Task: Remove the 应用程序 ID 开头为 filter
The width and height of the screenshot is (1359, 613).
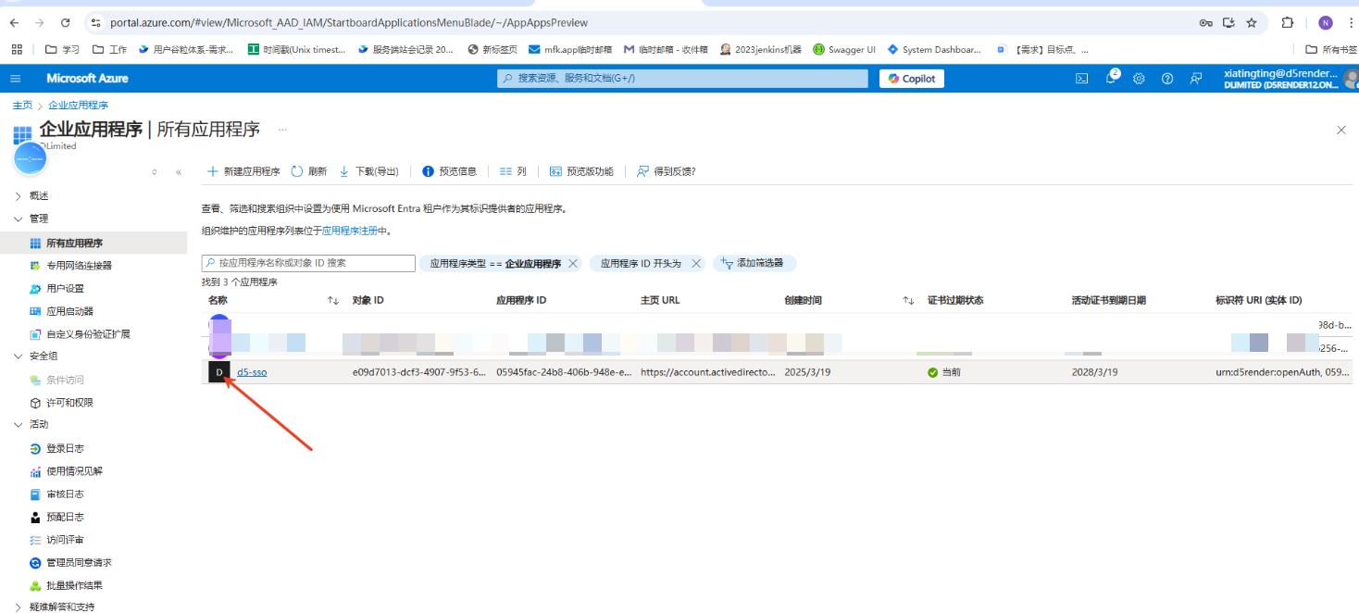Action: [x=696, y=264]
